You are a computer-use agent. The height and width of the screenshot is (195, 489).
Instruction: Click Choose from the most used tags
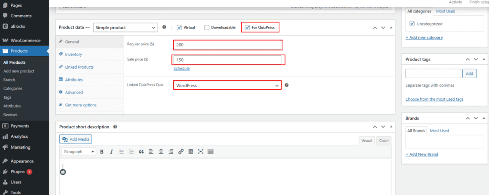point(434,99)
